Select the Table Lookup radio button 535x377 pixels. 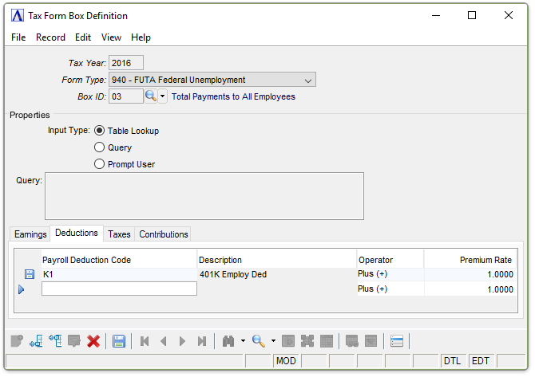(x=99, y=131)
